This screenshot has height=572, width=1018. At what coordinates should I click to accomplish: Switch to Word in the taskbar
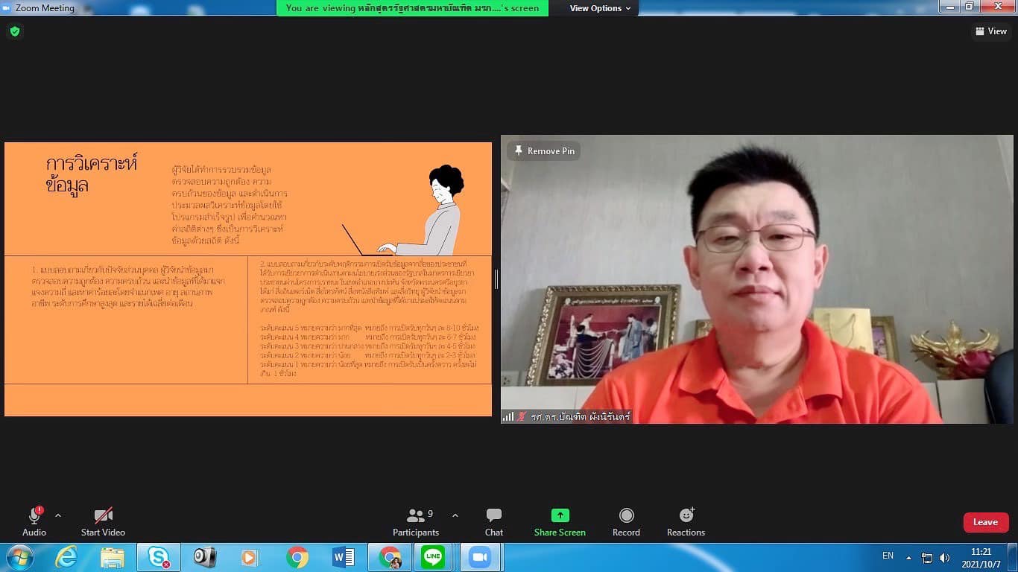pos(344,557)
